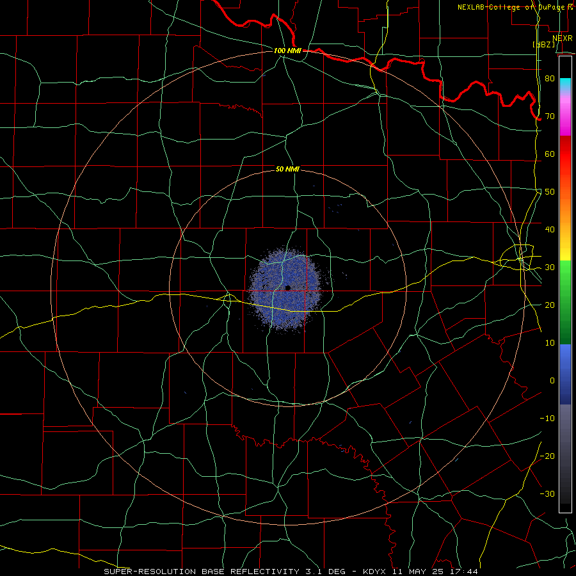Click the '50 NMI' range ring label
576x576 pixels.
(287, 170)
